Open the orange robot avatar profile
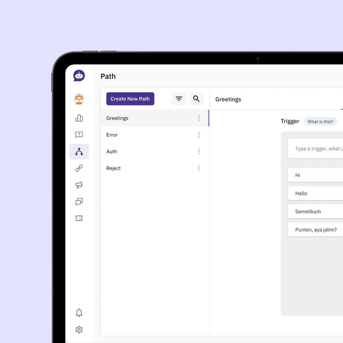 pyautogui.click(x=79, y=99)
